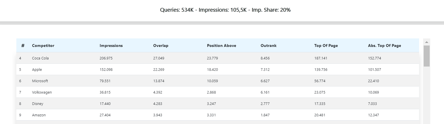Click Microsoft abs. top value 22.410
This screenshot has height=124, width=444.
pos(374,81)
